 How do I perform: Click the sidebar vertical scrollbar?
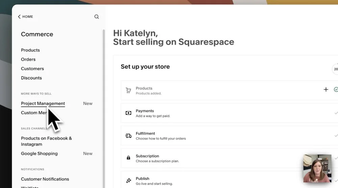pos(104,109)
